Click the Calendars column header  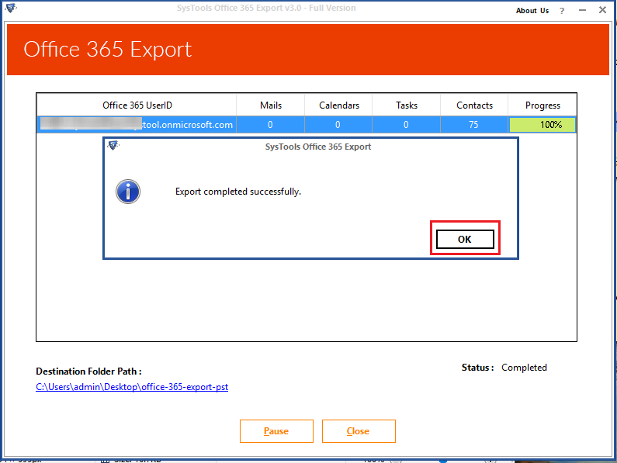pos(339,105)
